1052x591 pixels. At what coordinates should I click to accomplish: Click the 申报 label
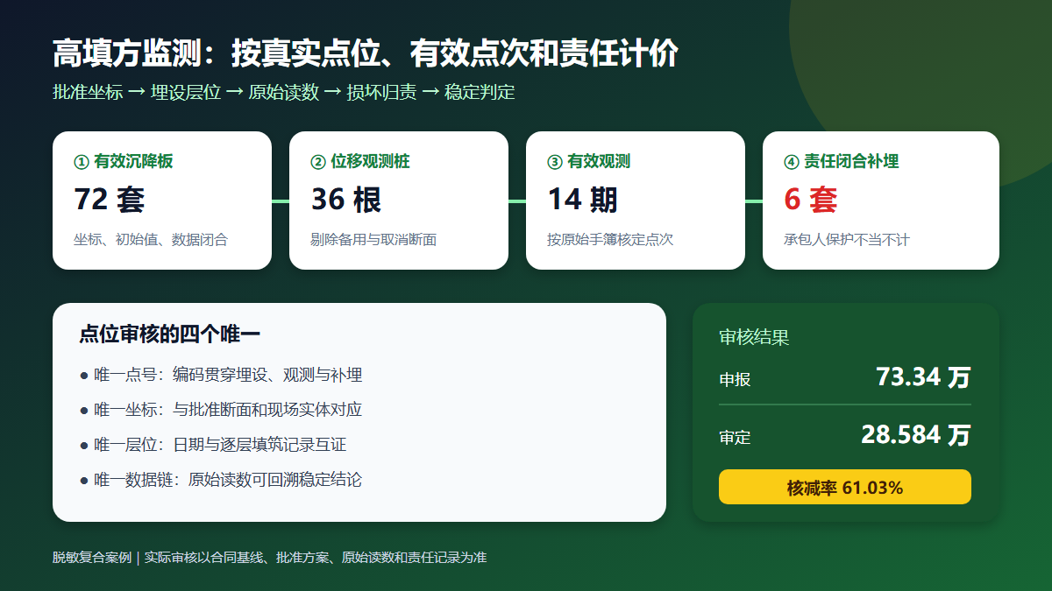tap(735, 379)
